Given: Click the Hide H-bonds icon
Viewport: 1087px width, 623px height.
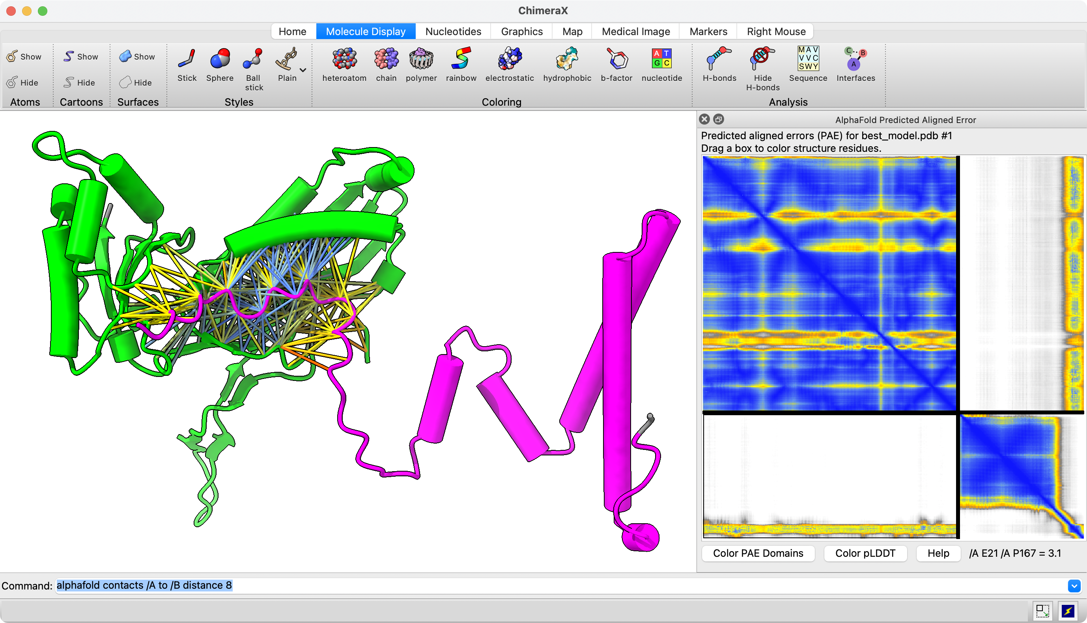Looking at the screenshot, I should 763,69.
